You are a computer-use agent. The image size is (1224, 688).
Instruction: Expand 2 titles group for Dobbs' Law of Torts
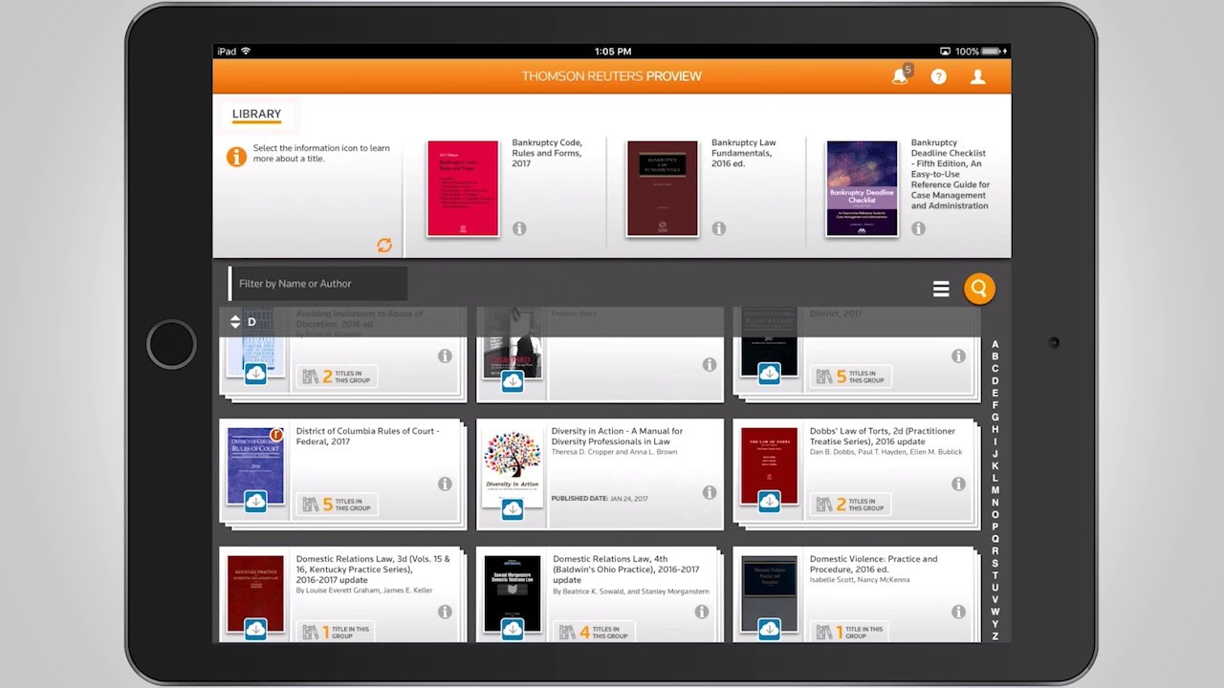tap(850, 505)
